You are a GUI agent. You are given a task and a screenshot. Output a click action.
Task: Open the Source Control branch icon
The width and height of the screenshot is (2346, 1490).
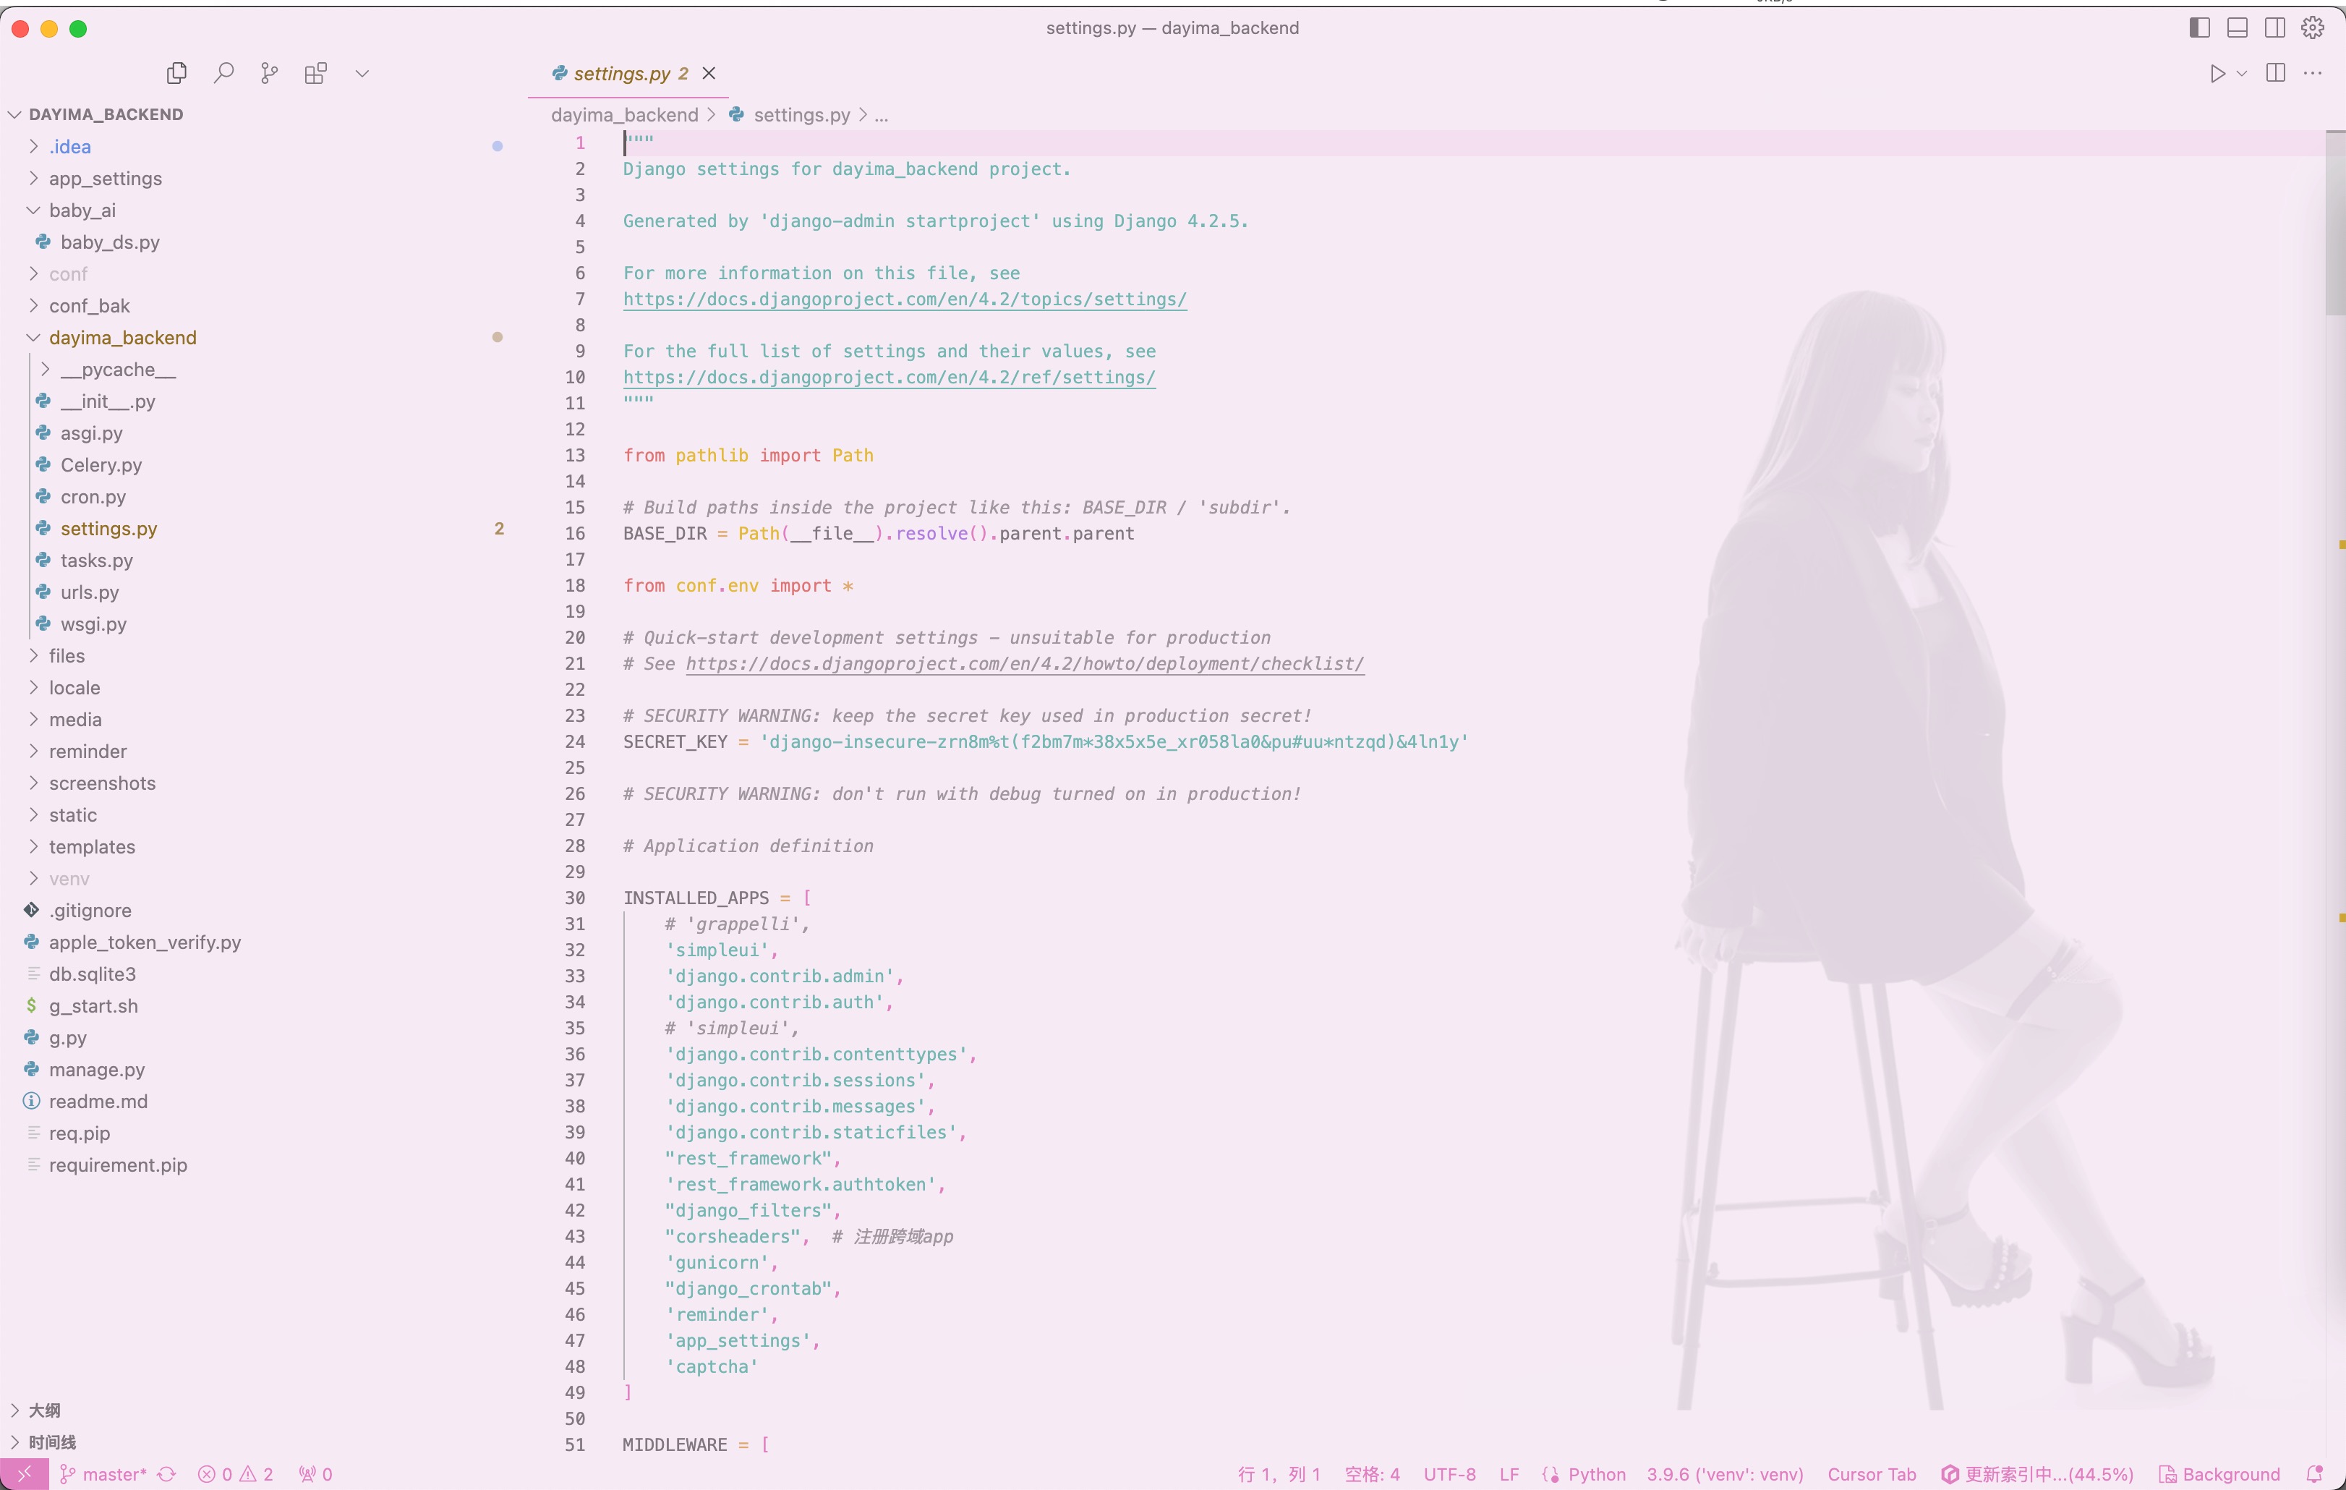(x=269, y=73)
